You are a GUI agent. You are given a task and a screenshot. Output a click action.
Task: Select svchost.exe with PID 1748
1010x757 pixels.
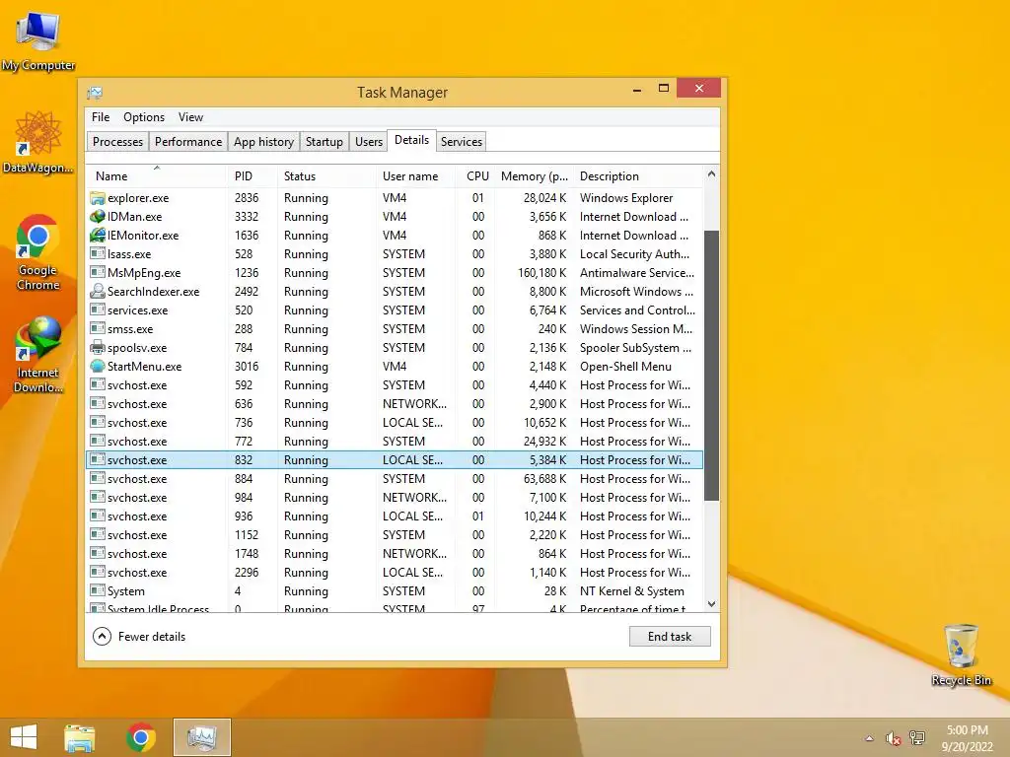(x=395, y=554)
